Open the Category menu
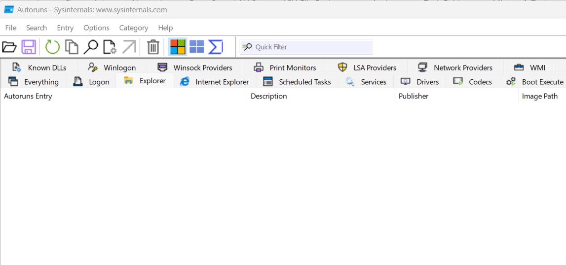This screenshot has height=265, width=566. point(134,28)
